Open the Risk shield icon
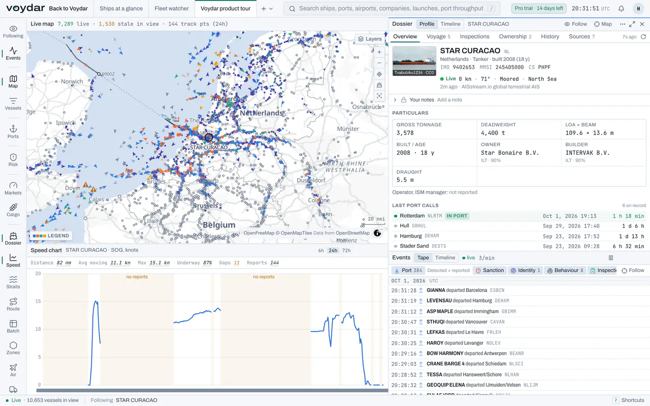Screen dimensions: 650x406 pos(13,160)
